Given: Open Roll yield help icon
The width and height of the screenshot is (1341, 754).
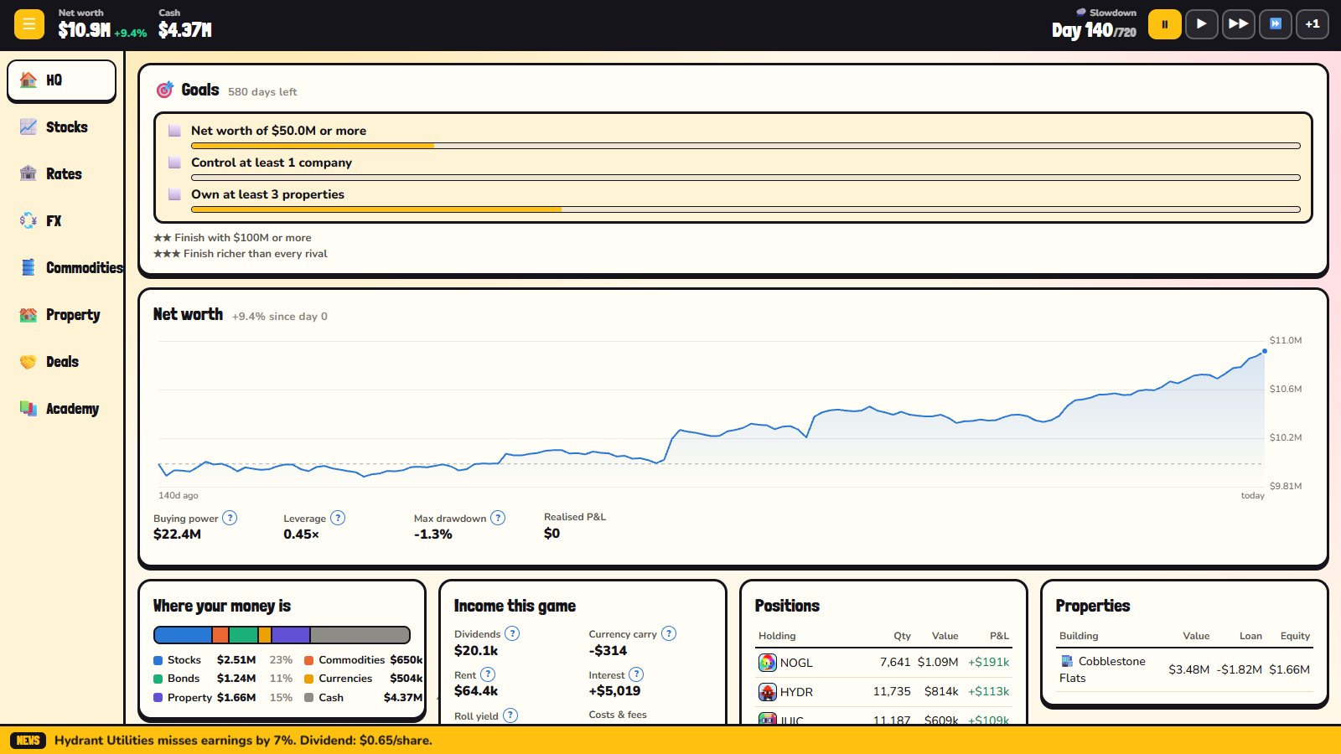Looking at the screenshot, I should click(510, 715).
